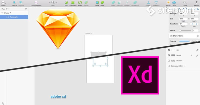Apply the Union boolean operation
200x105 pixels.
pos(113,2)
